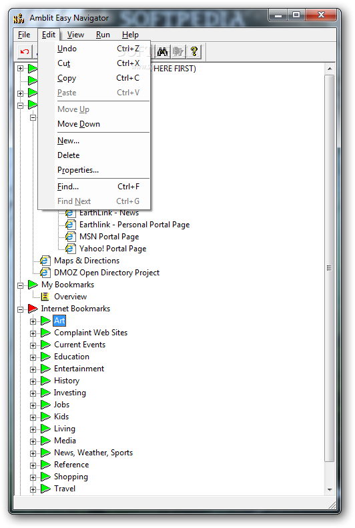This screenshot has height=528, width=355.
Task: Open the Help menu
Action: (x=130, y=35)
